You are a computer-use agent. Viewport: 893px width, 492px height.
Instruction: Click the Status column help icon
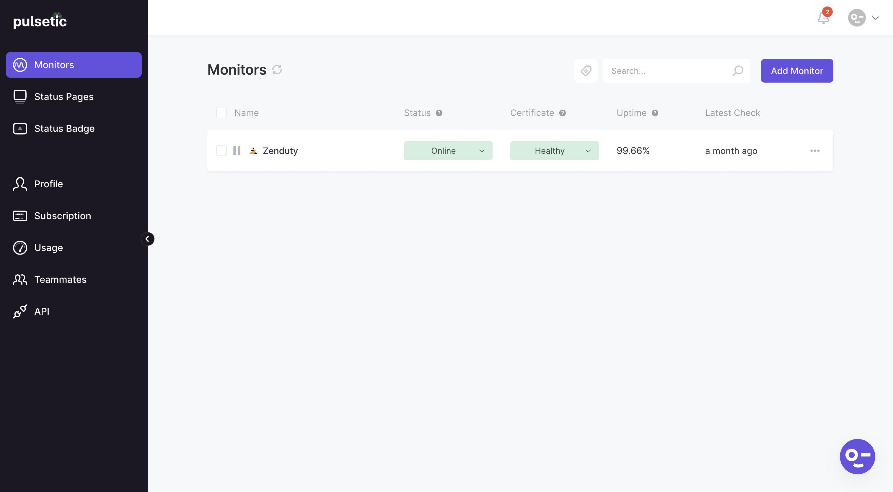(439, 113)
